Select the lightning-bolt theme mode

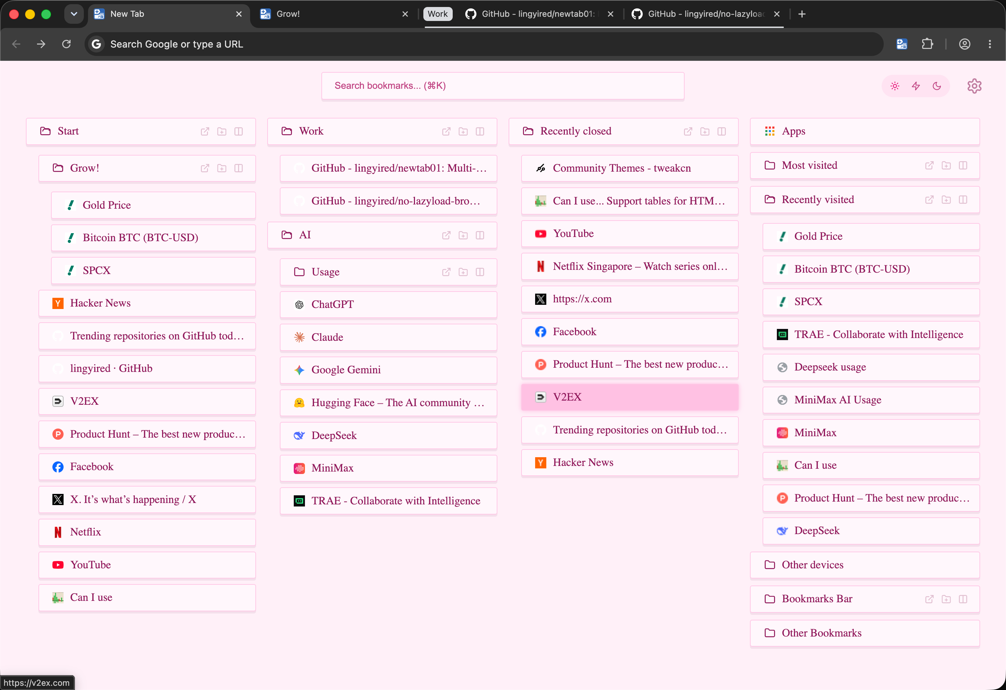point(916,86)
